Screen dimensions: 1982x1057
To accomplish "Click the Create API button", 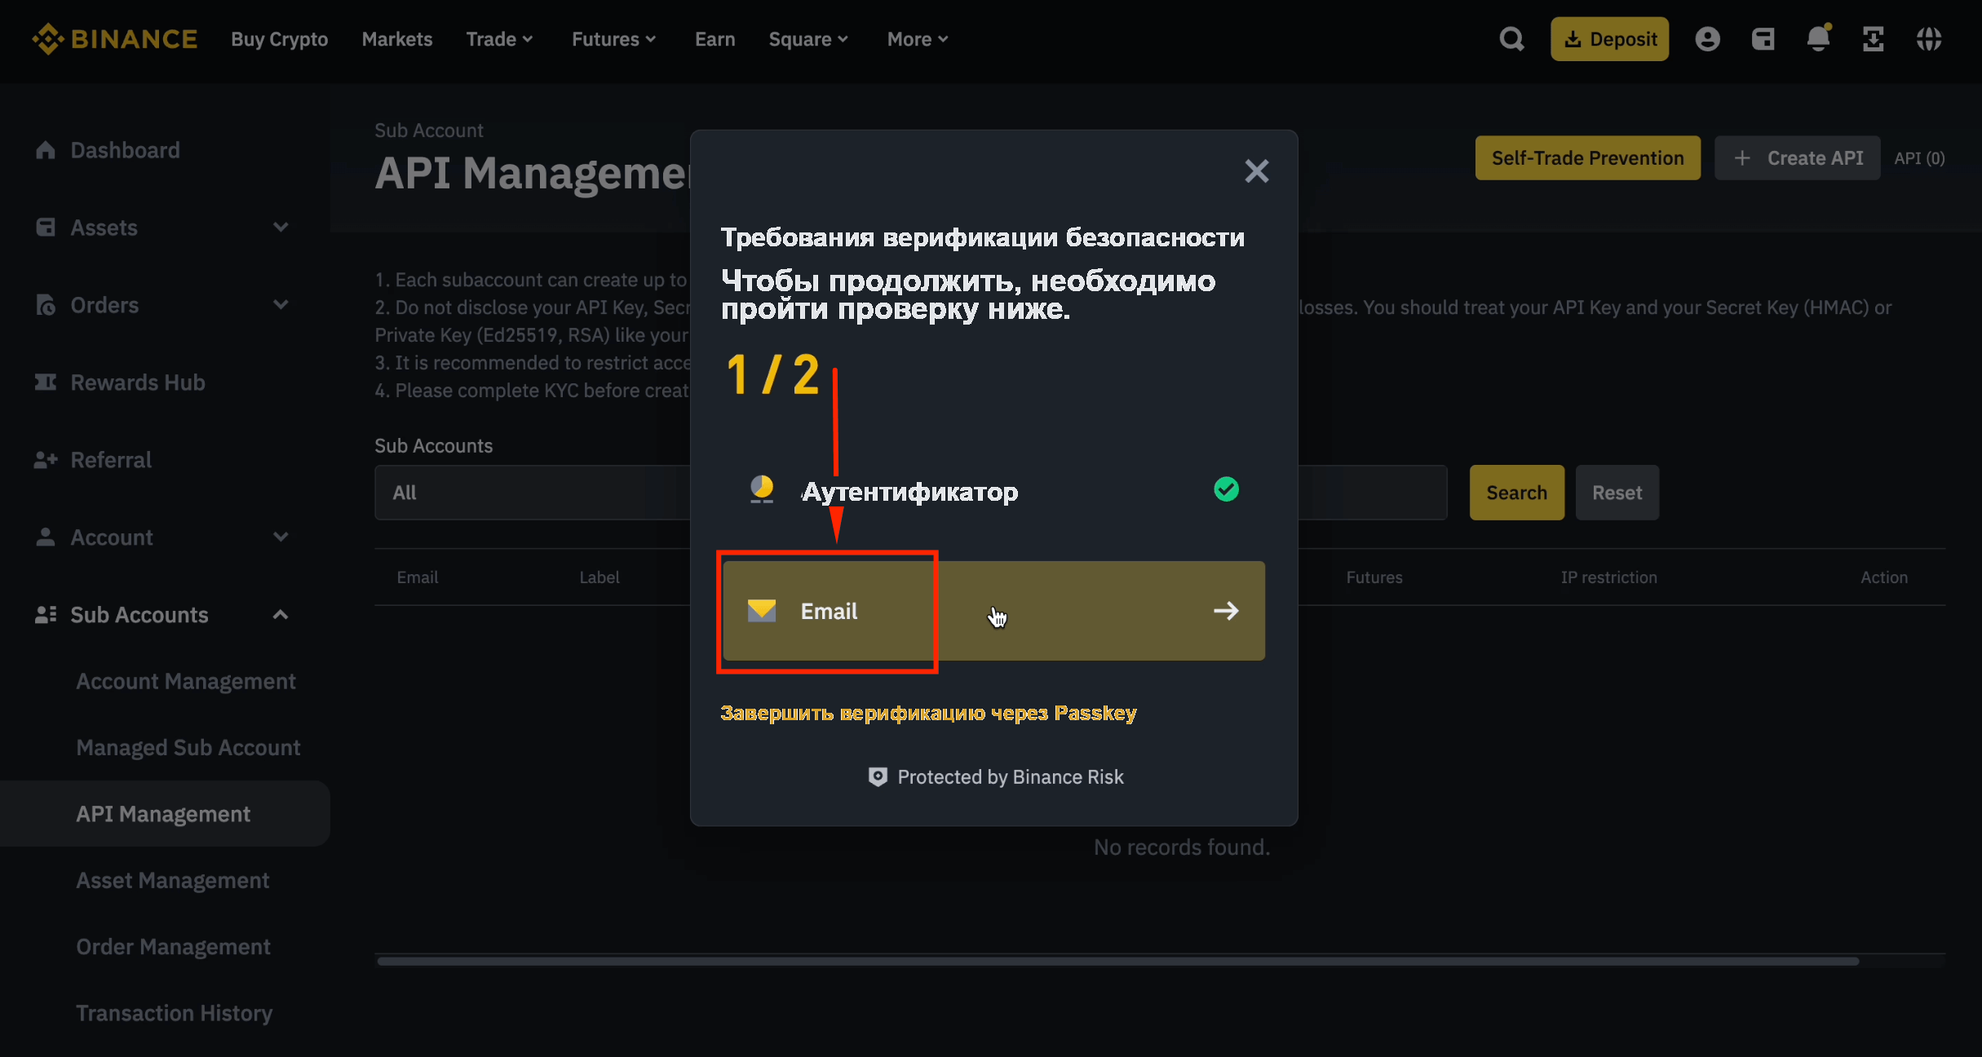I will 1798,158.
